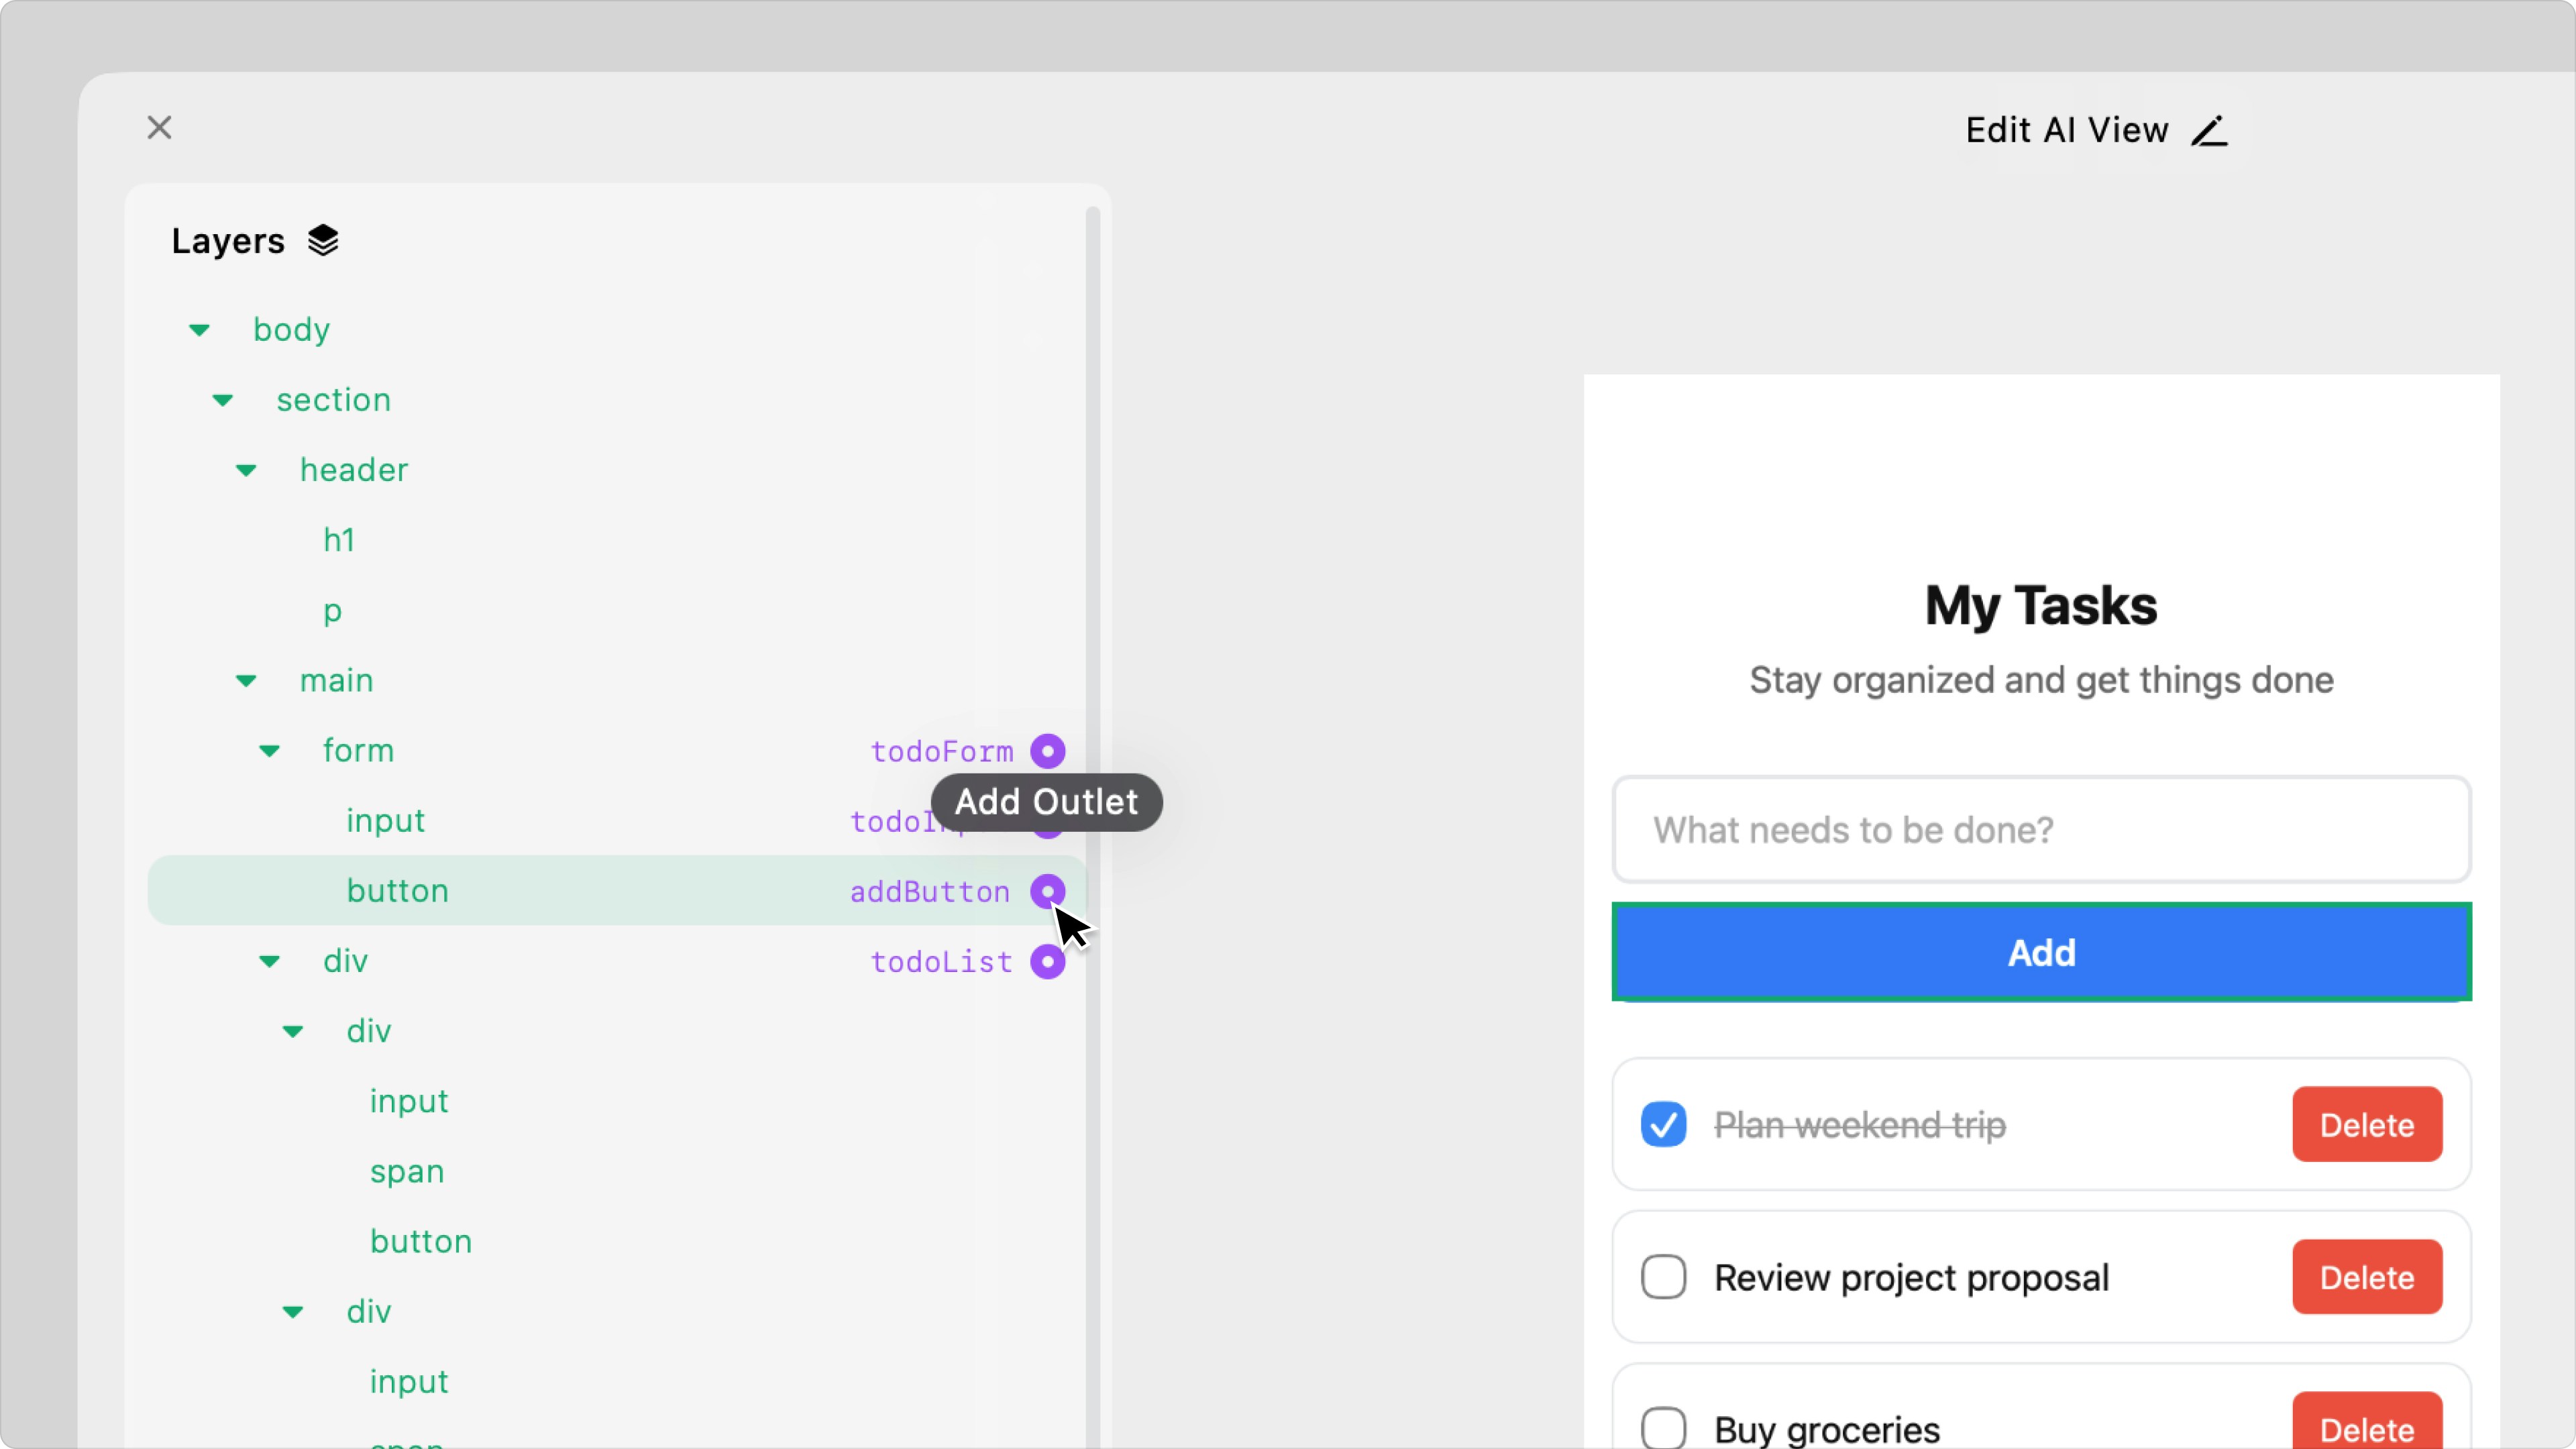Check the Buy groceries checkbox

1663,1427
